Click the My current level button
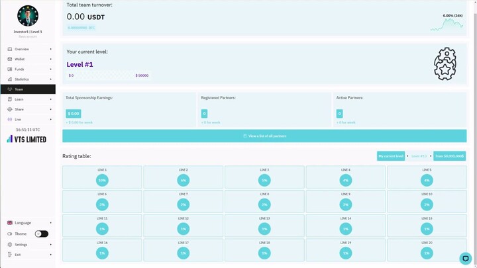This screenshot has width=477, height=268. click(391, 156)
